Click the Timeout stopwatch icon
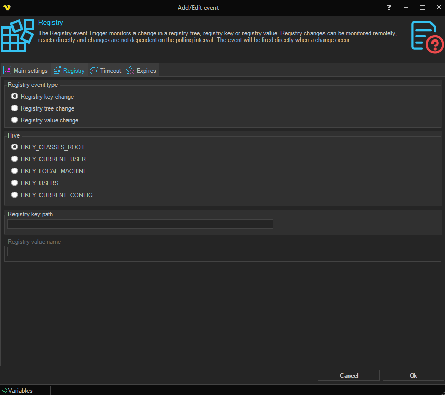 click(x=93, y=71)
